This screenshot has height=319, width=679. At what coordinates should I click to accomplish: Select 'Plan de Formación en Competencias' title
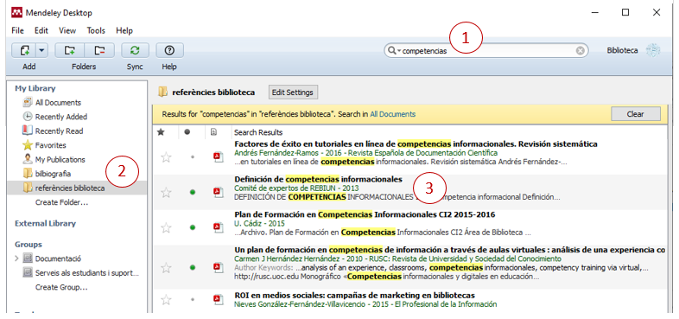coord(365,214)
